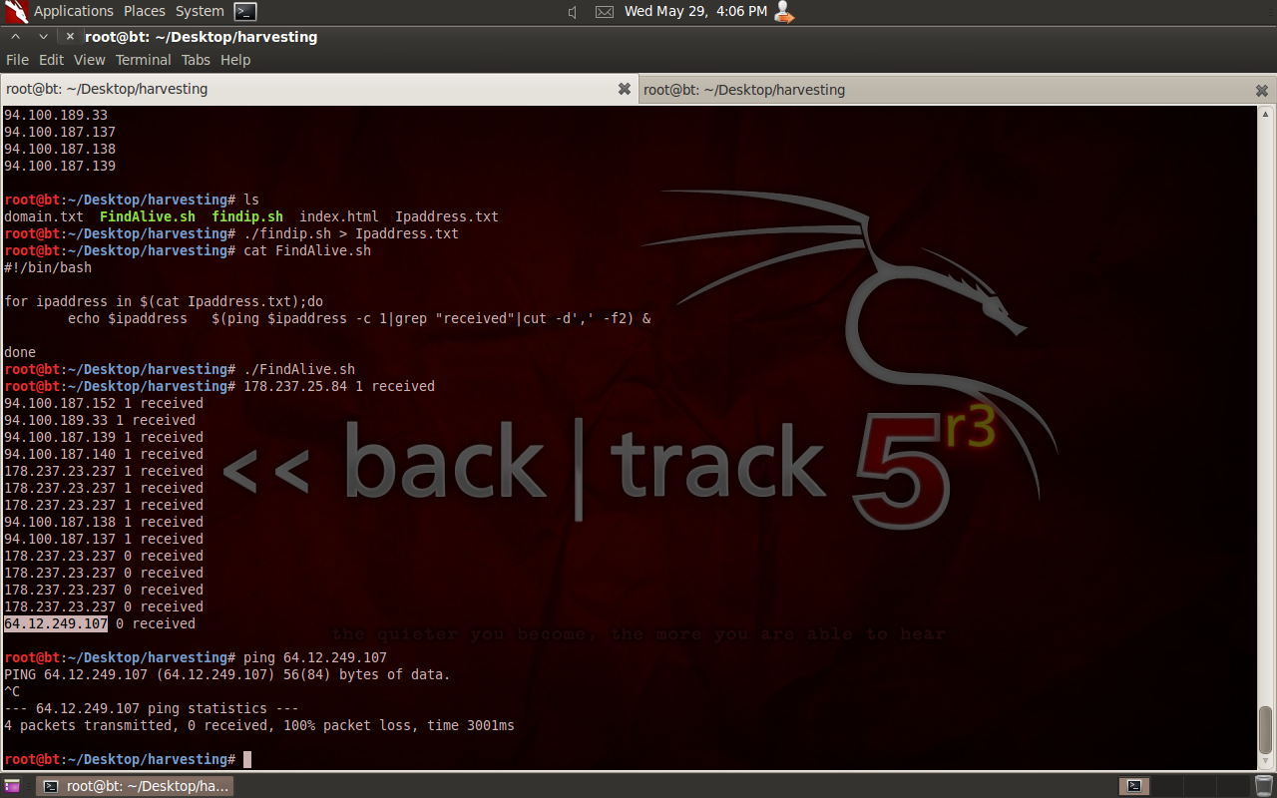Click domain.txt in ls output

[x=44, y=216]
